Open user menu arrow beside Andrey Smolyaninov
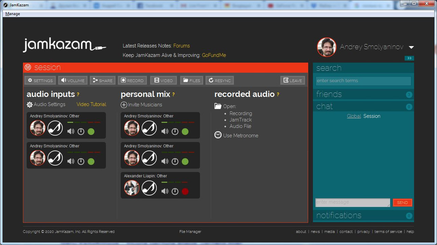 (x=411, y=47)
